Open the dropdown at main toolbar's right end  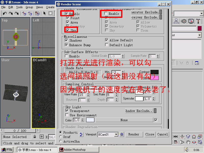[201, 14]
